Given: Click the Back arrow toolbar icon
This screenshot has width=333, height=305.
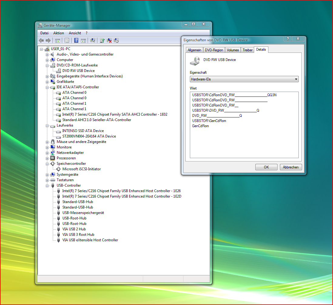Looking at the screenshot, I should 42,40.
